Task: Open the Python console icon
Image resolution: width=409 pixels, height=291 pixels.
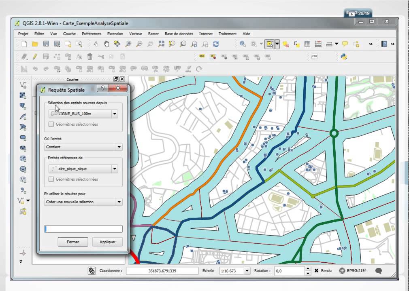Action: (343, 57)
